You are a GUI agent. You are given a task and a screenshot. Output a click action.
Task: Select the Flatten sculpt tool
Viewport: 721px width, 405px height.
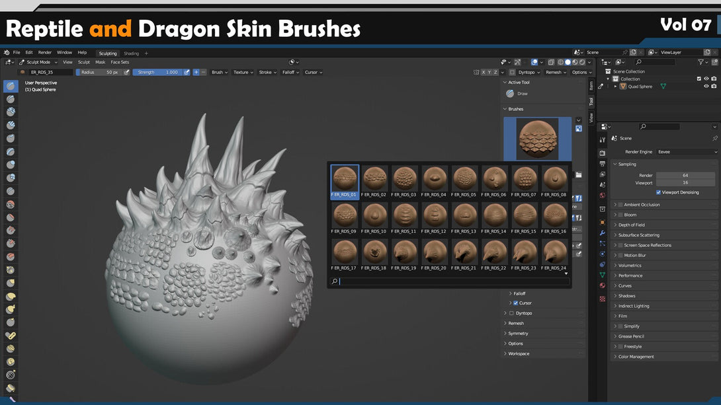point(11,217)
